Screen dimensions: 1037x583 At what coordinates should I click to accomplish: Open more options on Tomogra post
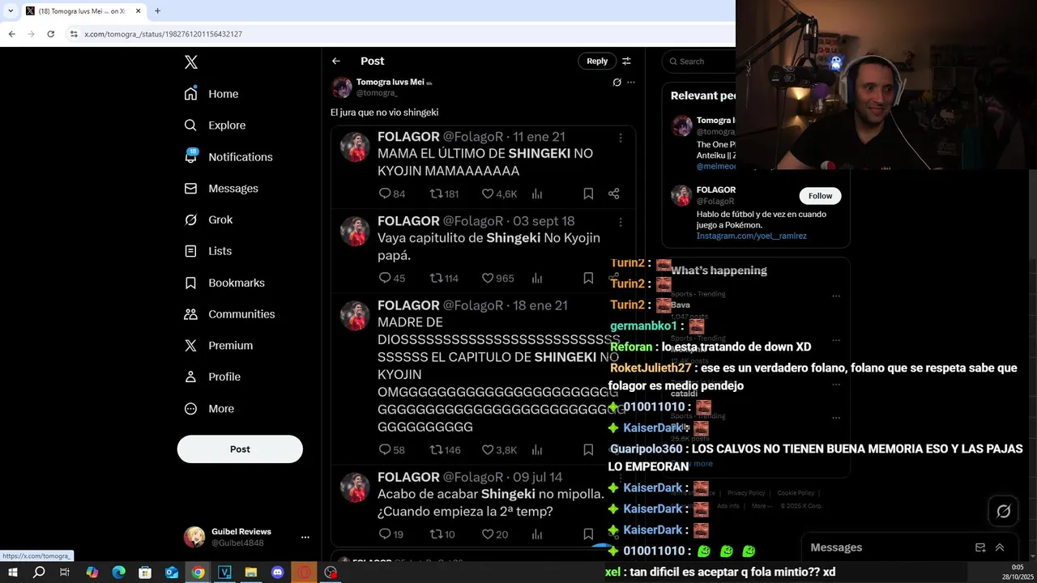(631, 83)
